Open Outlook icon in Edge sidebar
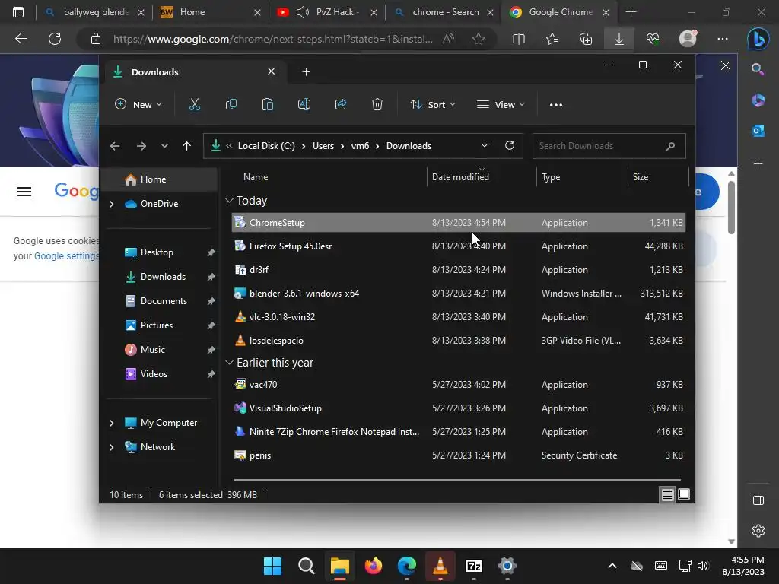 pos(758,131)
